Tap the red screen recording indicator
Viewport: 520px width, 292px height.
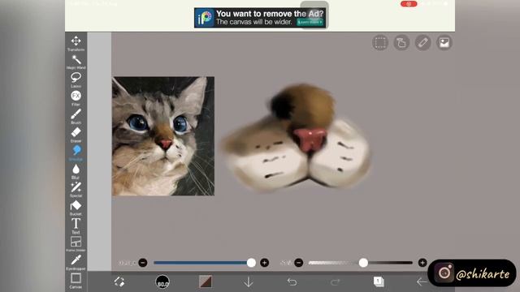[409, 4]
